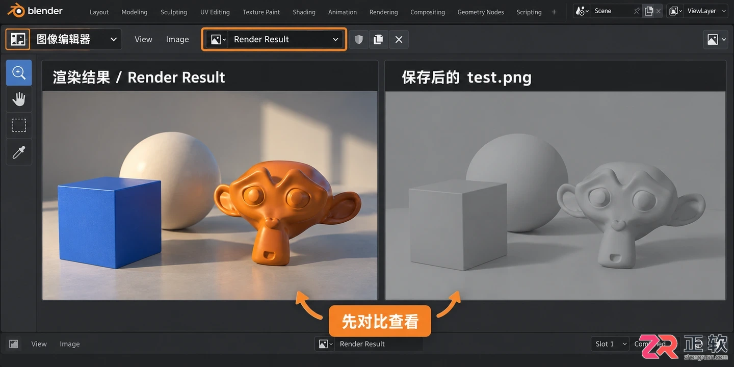This screenshot has height=367, width=734.
Task: Toggle the fake user shield icon
Action: point(359,39)
